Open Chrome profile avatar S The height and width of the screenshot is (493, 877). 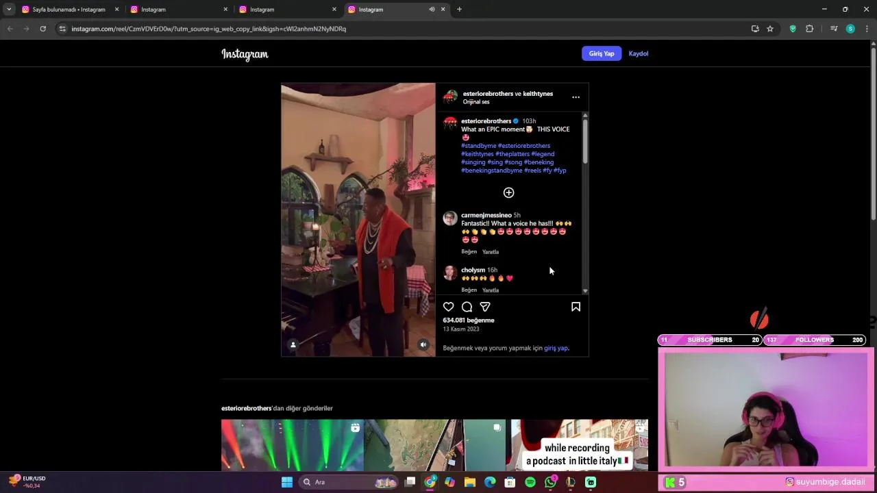(x=850, y=29)
